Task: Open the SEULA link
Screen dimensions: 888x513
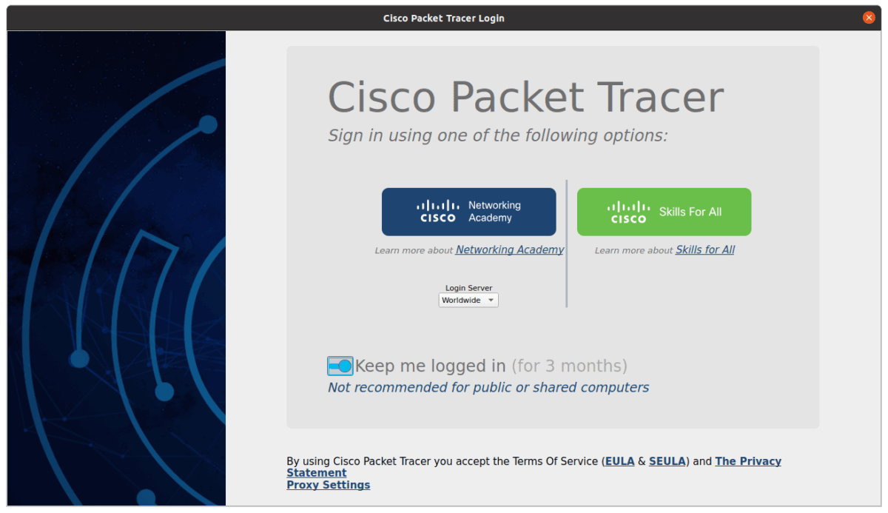Action: click(x=667, y=461)
